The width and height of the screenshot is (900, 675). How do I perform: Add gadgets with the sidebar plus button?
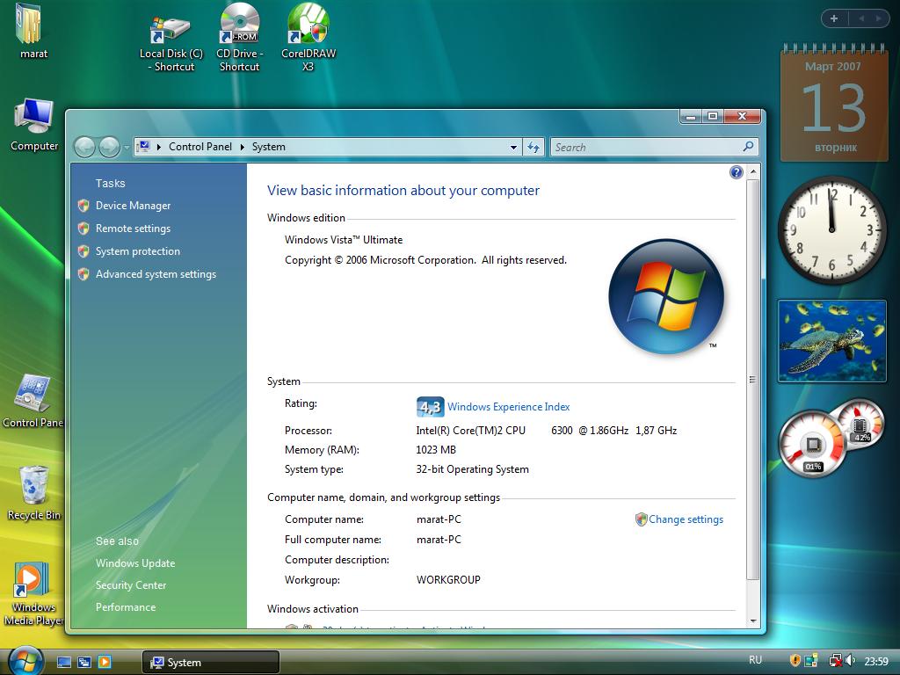tap(834, 18)
